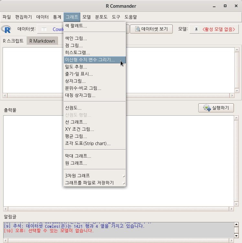Choose 밀도 추정... menu entry

(94, 67)
